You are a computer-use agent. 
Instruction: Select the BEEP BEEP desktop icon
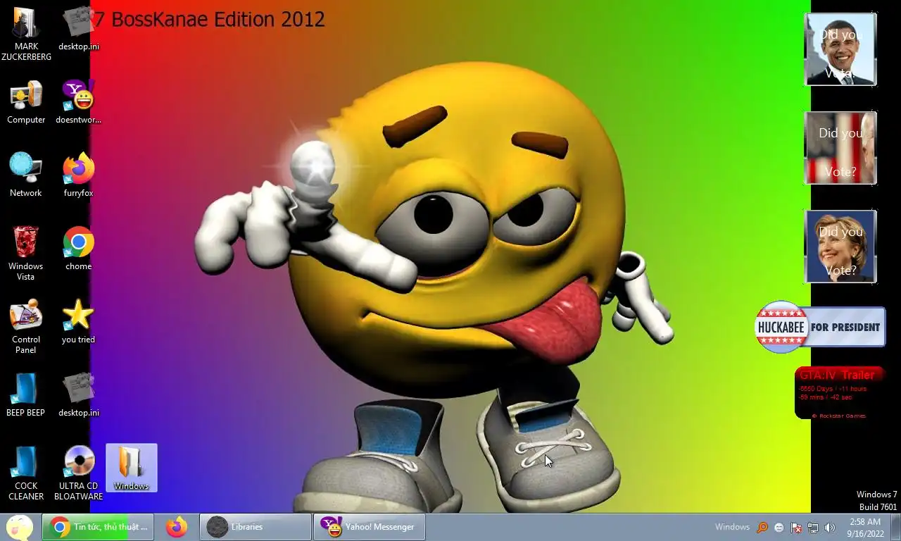(26, 396)
